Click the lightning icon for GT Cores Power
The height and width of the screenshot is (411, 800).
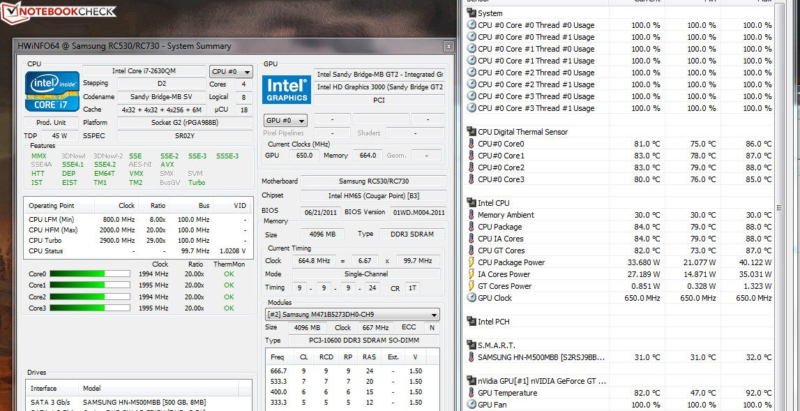471,286
